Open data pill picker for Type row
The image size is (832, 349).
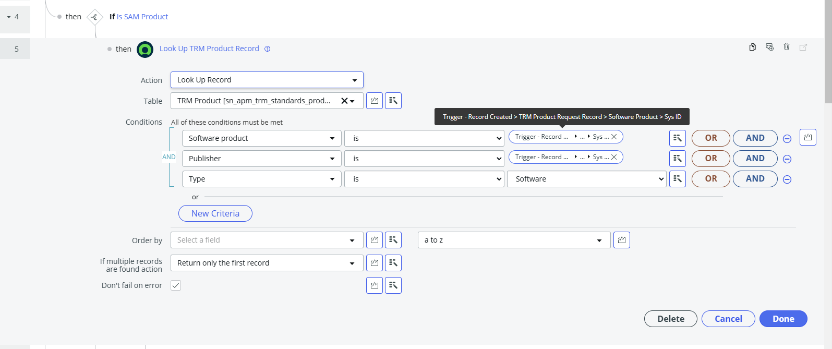678,179
